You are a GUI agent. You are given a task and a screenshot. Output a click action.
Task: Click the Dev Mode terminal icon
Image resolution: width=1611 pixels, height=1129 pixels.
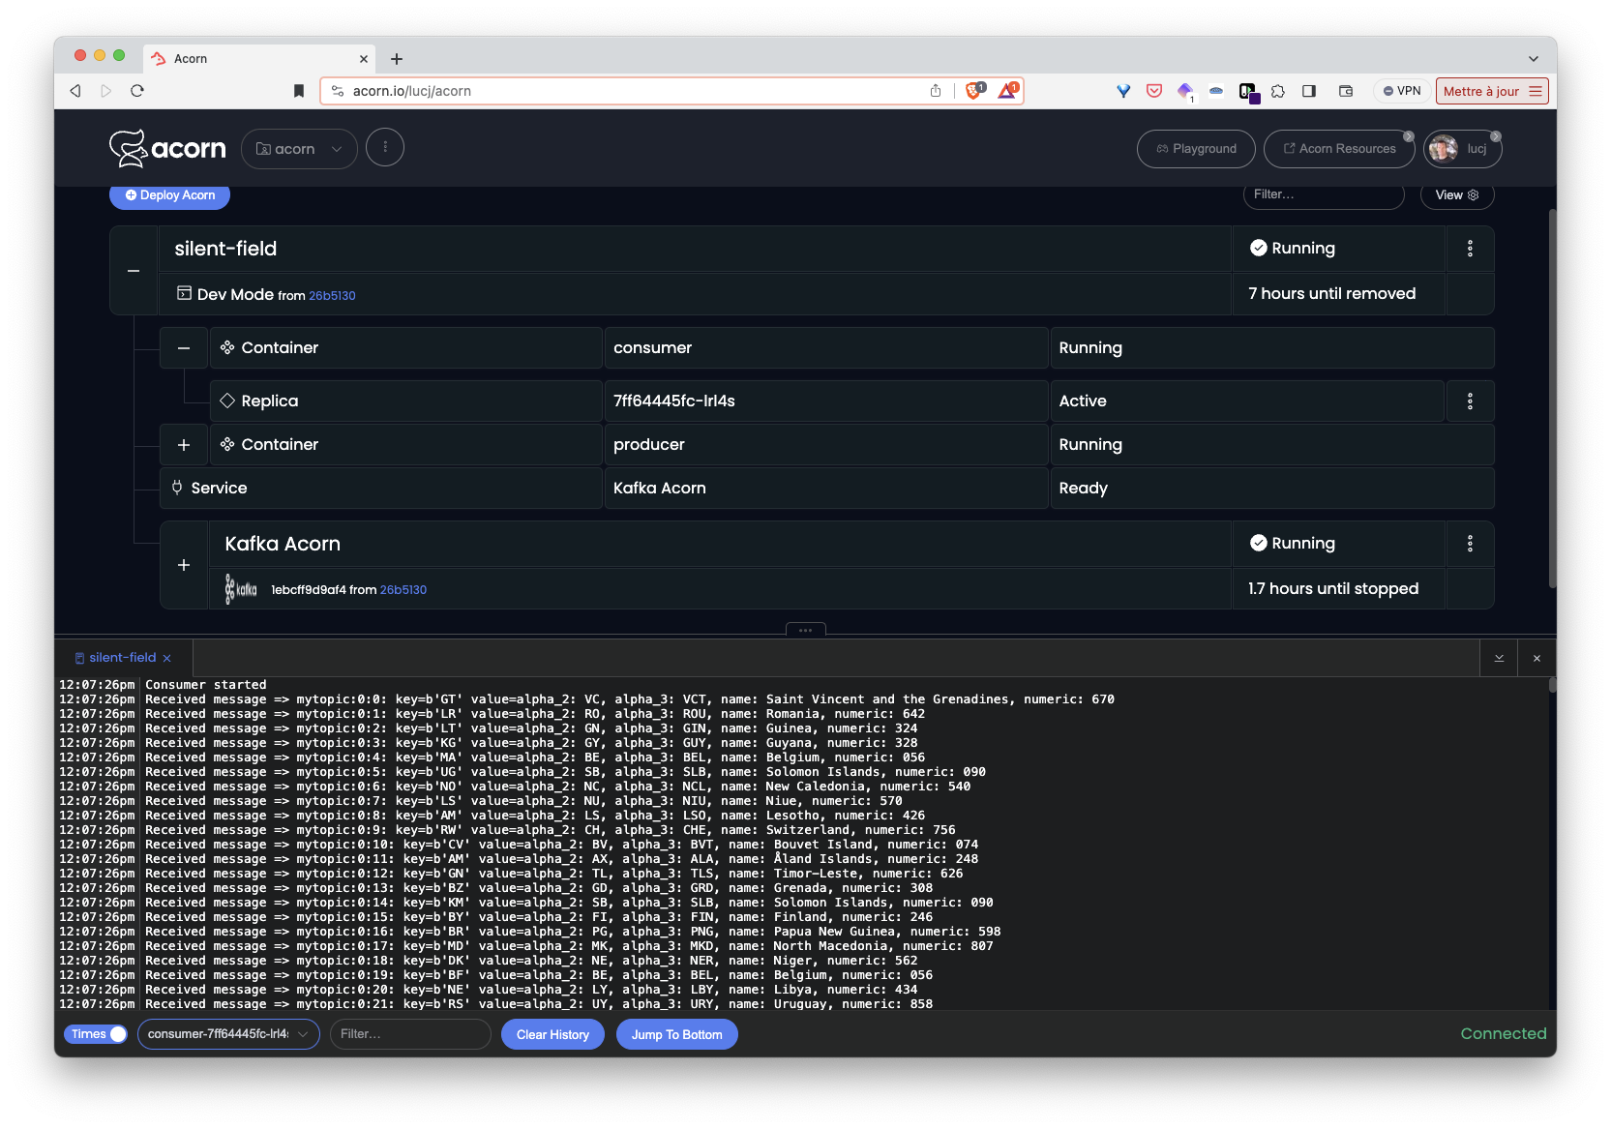pos(184,293)
